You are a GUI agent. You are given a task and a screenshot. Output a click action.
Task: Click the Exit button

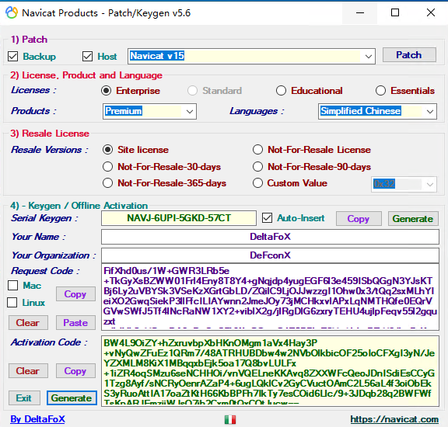click(24, 398)
